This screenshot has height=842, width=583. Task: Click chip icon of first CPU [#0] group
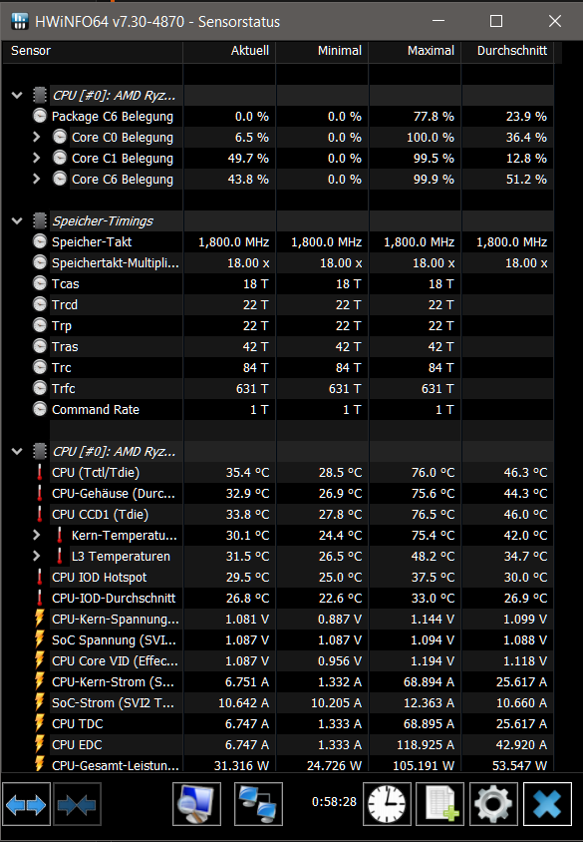[40, 95]
